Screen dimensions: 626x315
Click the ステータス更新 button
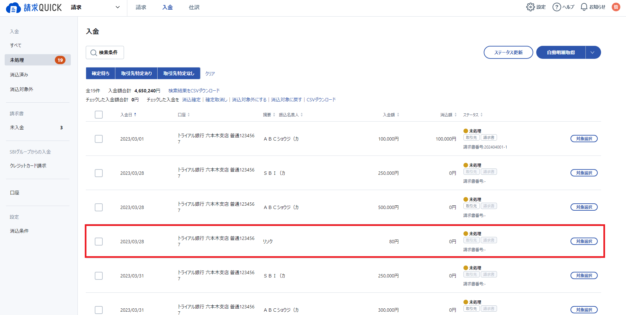[508, 52]
